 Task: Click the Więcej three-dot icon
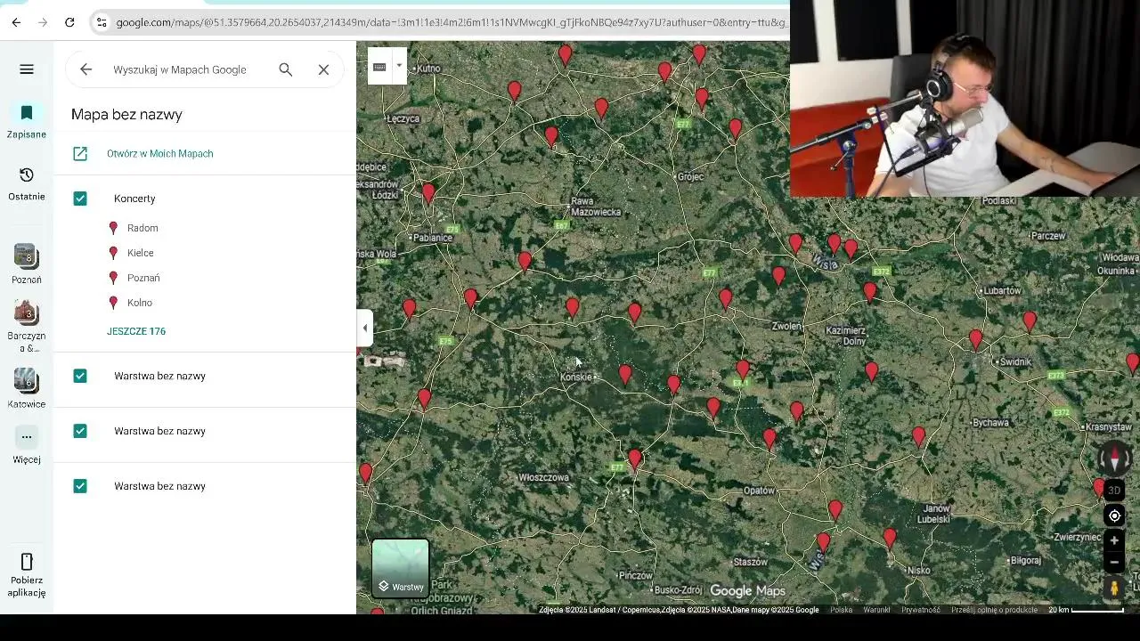tap(27, 437)
